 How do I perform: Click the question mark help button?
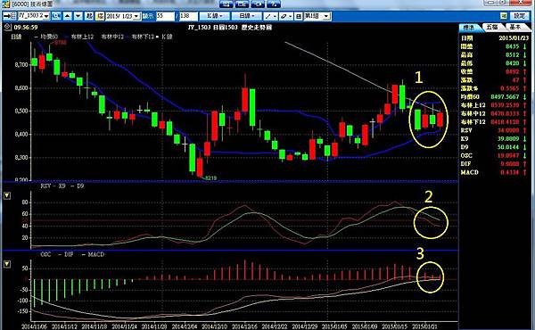coord(274,4)
